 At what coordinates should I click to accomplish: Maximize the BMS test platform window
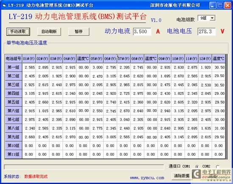coord(220,5)
